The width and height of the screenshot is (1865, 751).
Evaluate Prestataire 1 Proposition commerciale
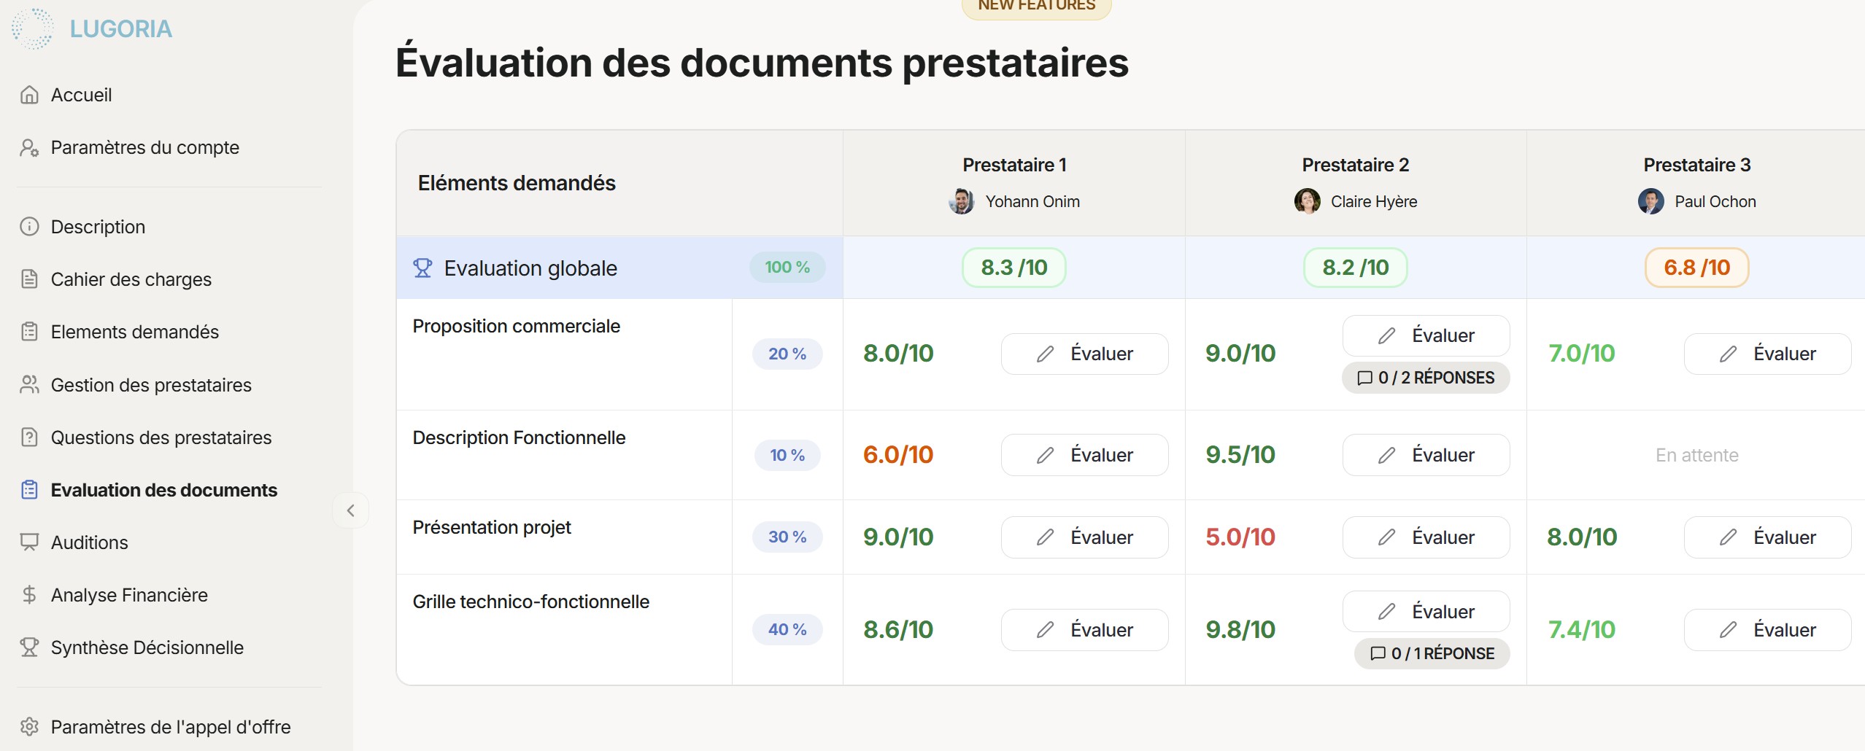tap(1084, 354)
